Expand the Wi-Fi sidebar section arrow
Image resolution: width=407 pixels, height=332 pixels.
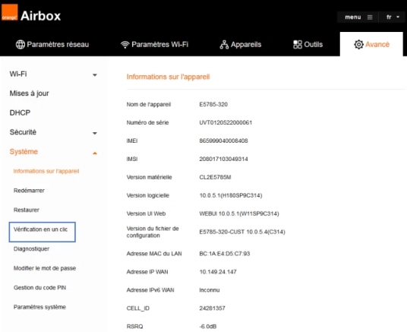[x=95, y=75]
